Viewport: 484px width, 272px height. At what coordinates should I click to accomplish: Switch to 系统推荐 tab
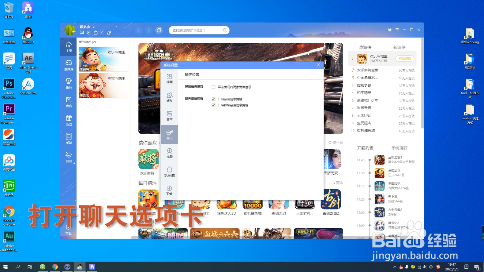(x=399, y=148)
